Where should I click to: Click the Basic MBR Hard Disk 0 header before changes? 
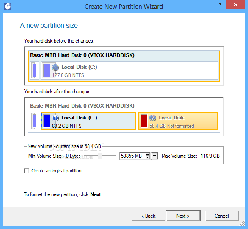click(82, 55)
